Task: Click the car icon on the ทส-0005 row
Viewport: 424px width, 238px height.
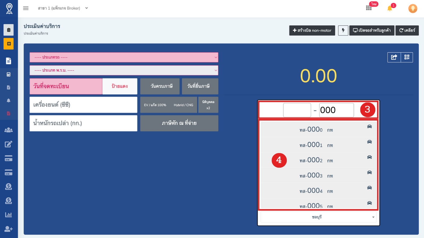Action: pyautogui.click(x=369, y=203)
